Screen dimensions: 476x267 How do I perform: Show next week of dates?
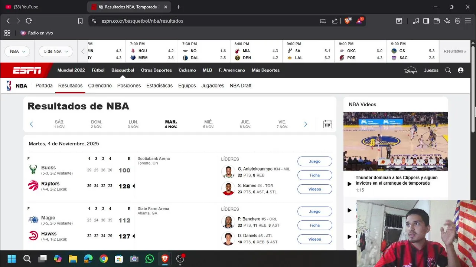click(x=306, y=124)
